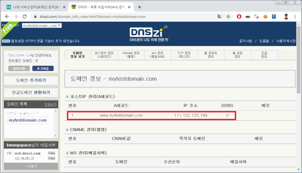Click the sunglasses extension icon
This screenshot has width=302, height=173.
click(x=248, y=17)
